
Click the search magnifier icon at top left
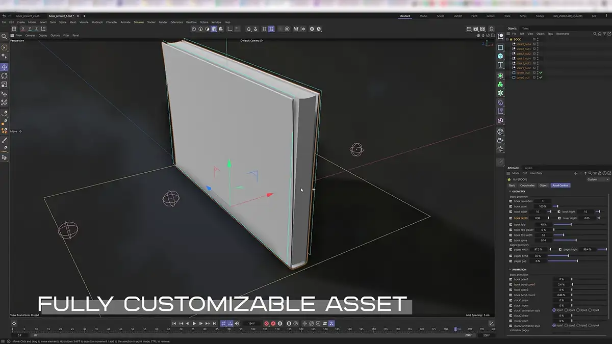pyautogui.click(x=4, y=37)
